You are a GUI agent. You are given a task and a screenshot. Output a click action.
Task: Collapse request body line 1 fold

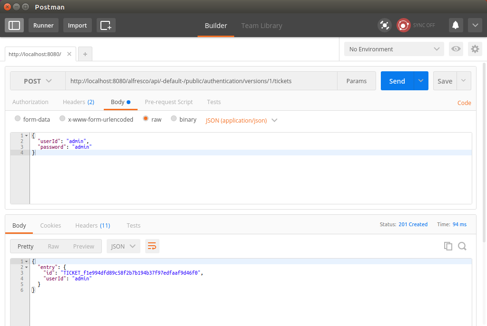click(x=26, y=135)
